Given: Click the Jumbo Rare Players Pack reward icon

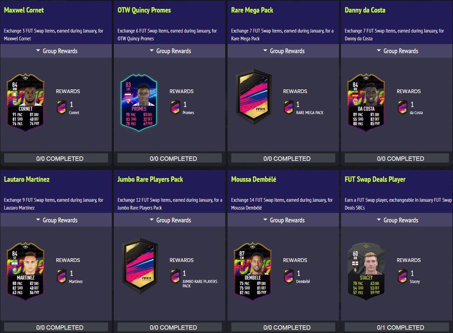Looking at the screenshot, I should tap(175, 276).
